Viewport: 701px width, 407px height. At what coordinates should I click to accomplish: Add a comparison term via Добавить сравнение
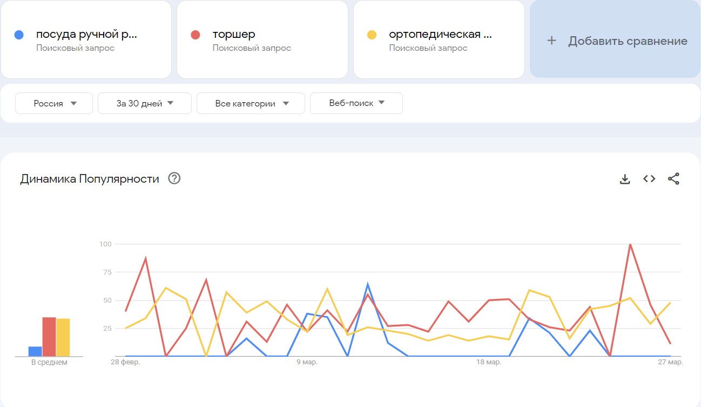click(x=615, y=39)
